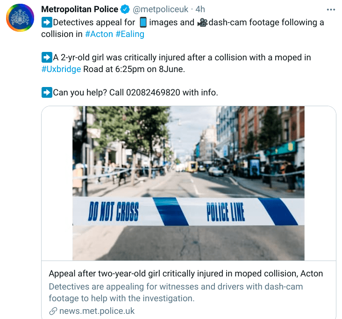
Task: Open the #Ealing hashtag
Action: [x=130, y=34]
